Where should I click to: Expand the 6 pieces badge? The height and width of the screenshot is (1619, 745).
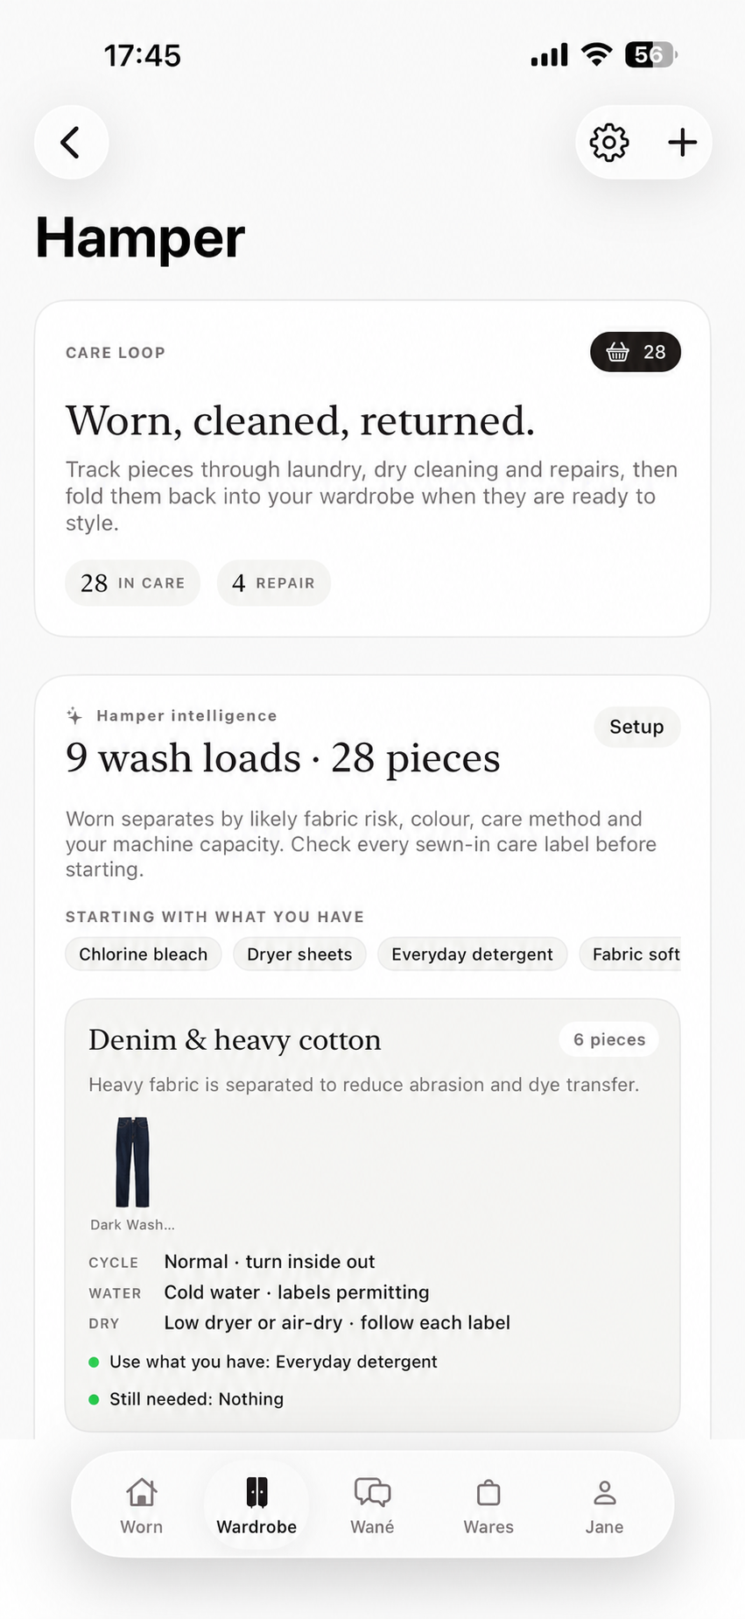coord(609,1039)
